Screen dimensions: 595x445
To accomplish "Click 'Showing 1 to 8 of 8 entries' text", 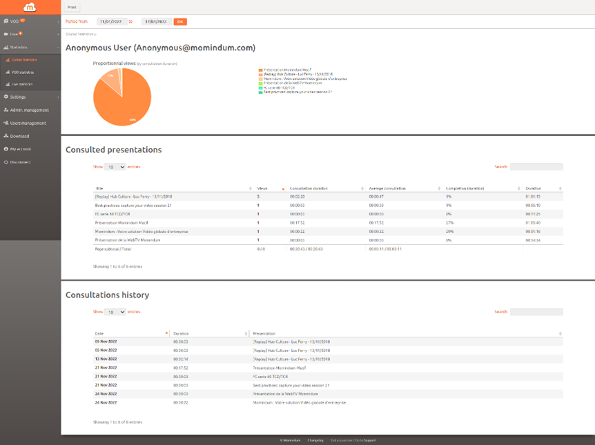I will point(117,422).
